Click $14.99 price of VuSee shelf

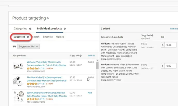pyautogui.click(x=49, y=84)
